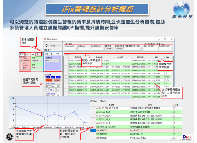
Task: Expand the 2014/01/10 start date picker
Action: 60,86
